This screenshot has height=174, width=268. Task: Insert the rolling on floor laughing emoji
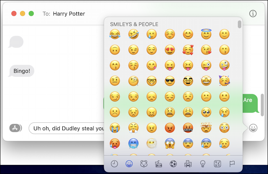tap(133, 34)
